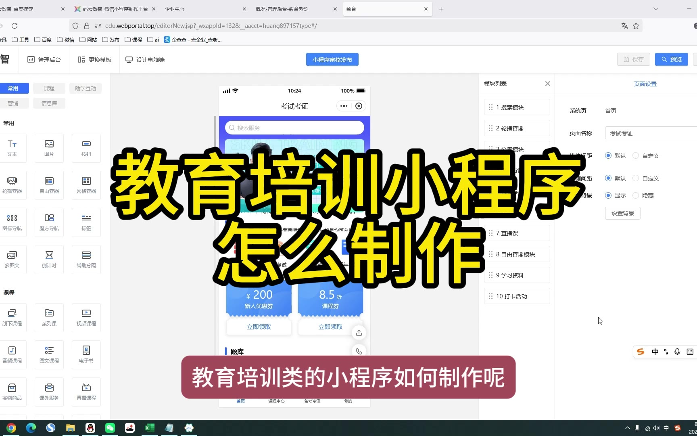This screenshot has width=697, height=436.
Task: Switch to the 企业中心 browser tab
Action: click(206, 9)
